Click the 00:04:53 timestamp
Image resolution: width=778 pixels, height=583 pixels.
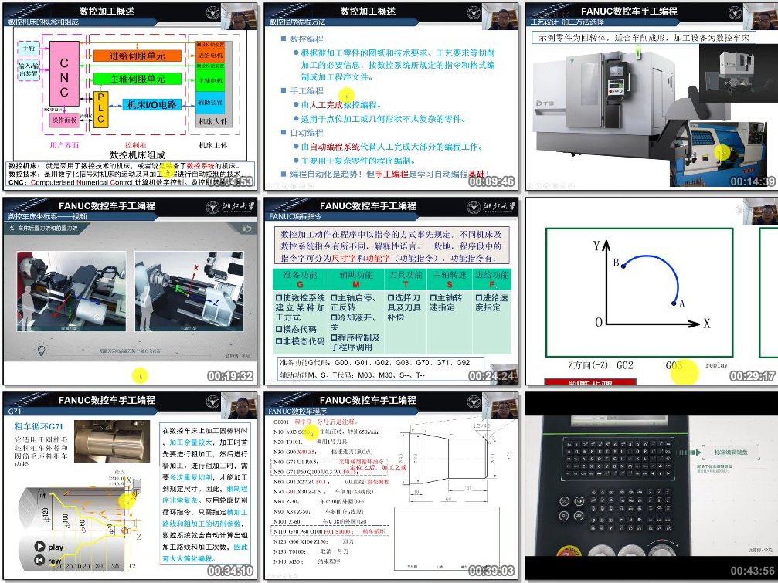coord(229,181)
